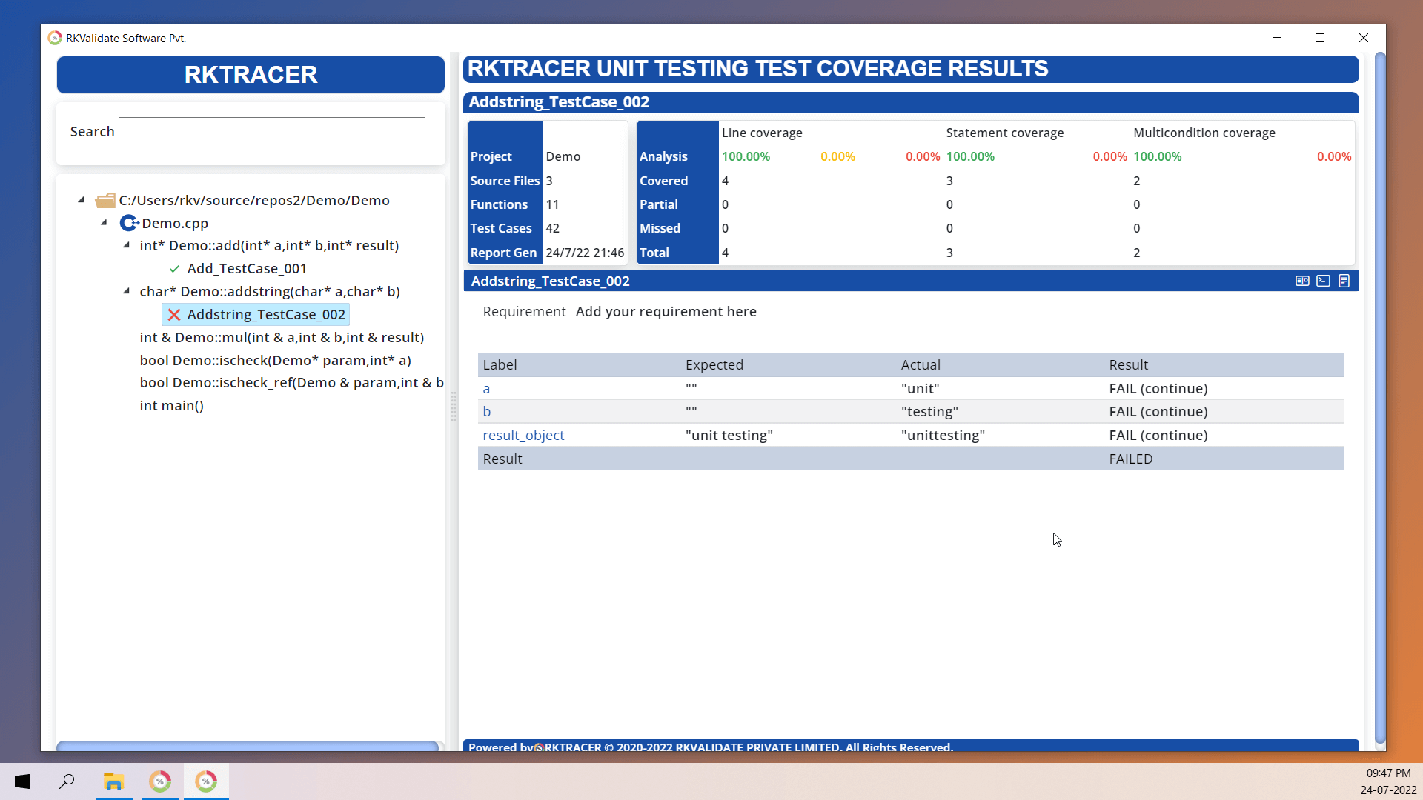Screen dimensions: 1423x800
Task: Expand the Demo.cpp tree node
Action: 105,223
